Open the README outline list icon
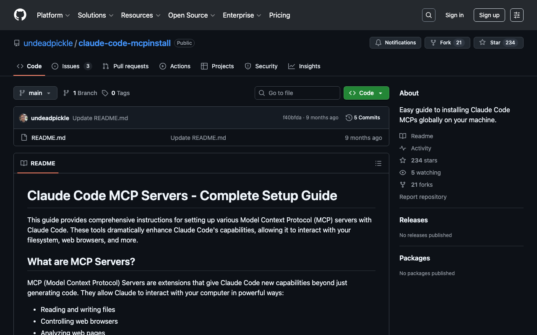The height and width of the screenshot is (335, 537). click(378, 163)
